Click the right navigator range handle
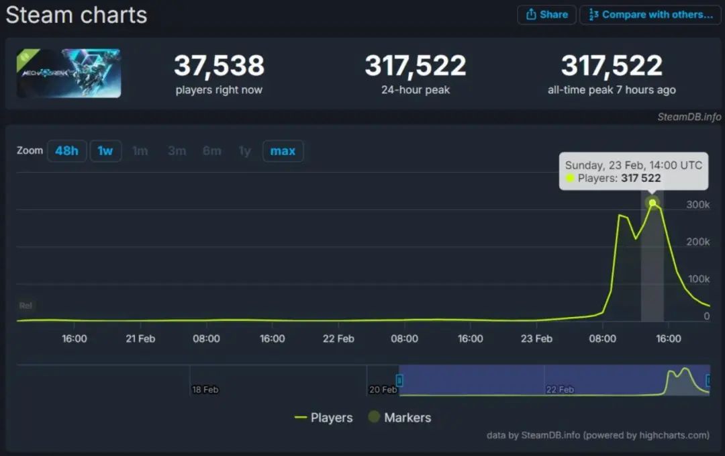The height and width of the screenshot is (456, 725). (708, 380)
